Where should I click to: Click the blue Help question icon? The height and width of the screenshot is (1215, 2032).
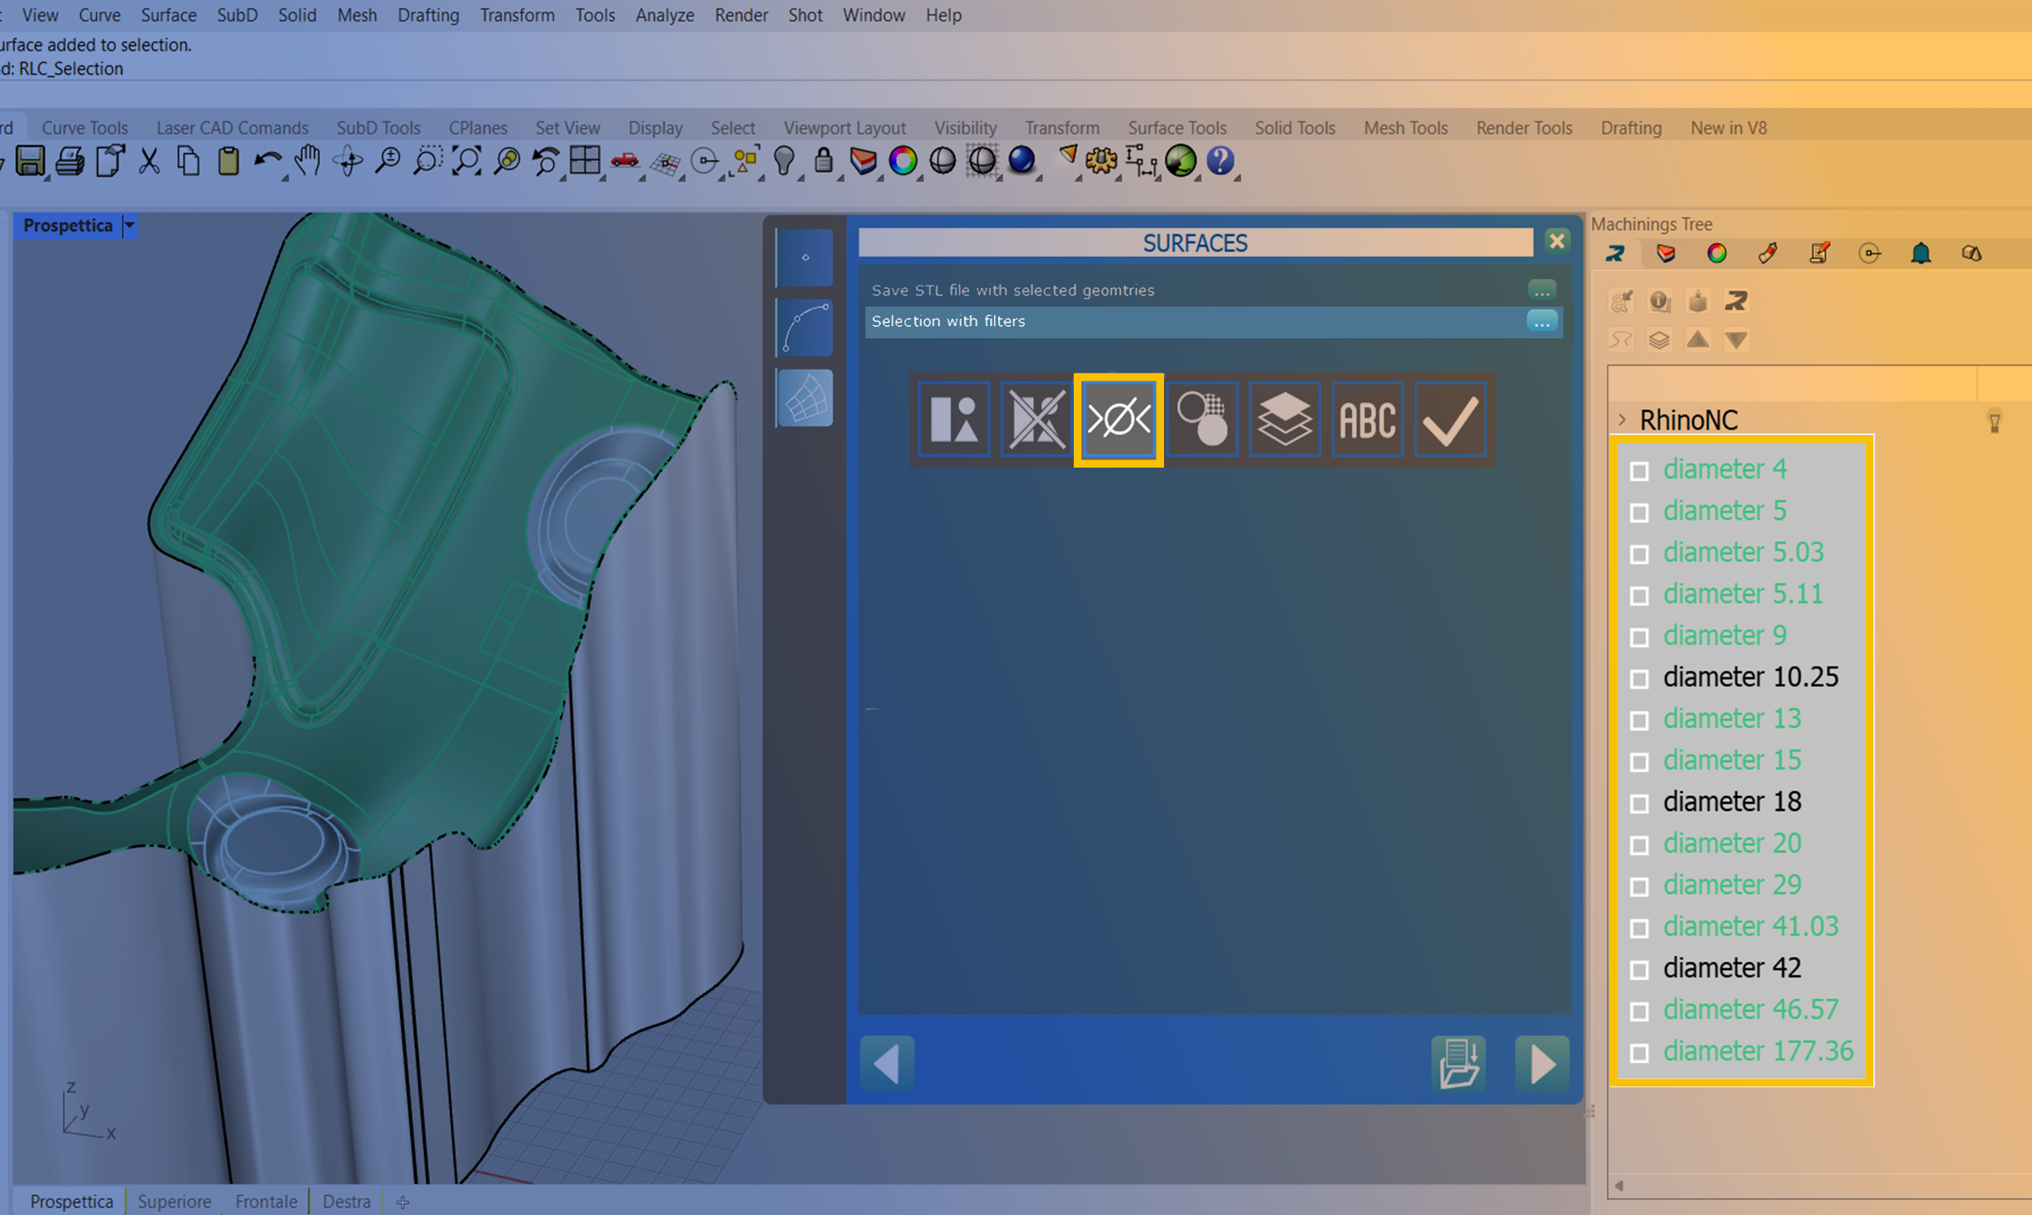1220,161
